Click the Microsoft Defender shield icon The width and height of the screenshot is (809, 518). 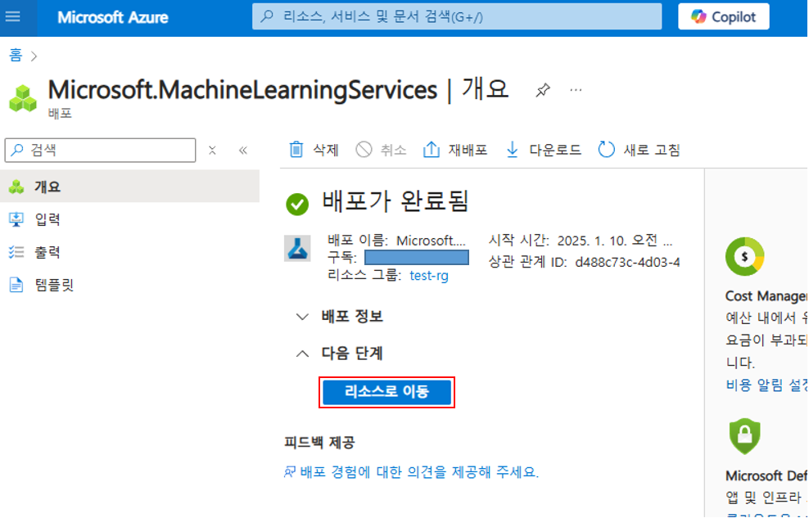point(744,436)
